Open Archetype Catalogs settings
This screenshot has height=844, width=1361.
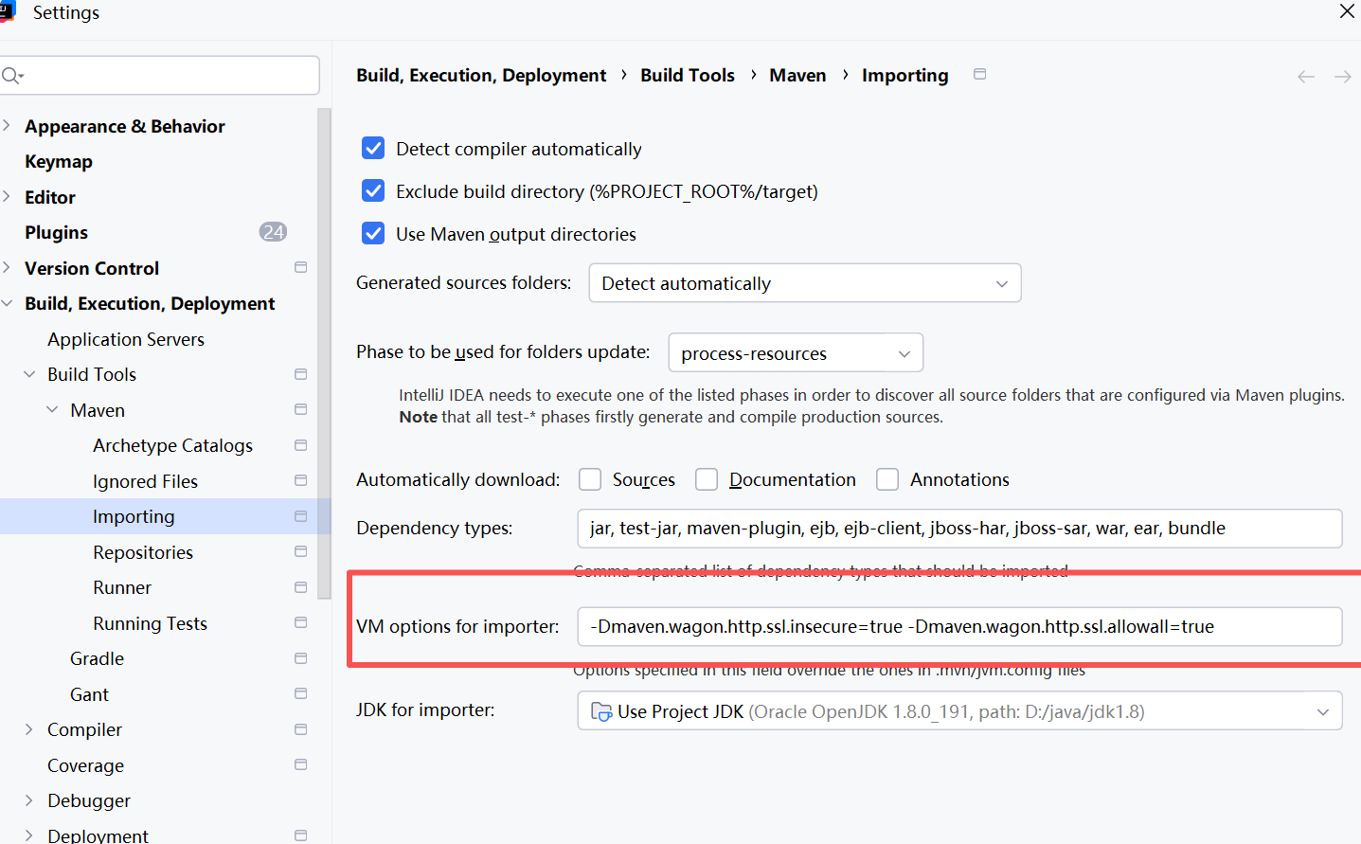[172, 445]
